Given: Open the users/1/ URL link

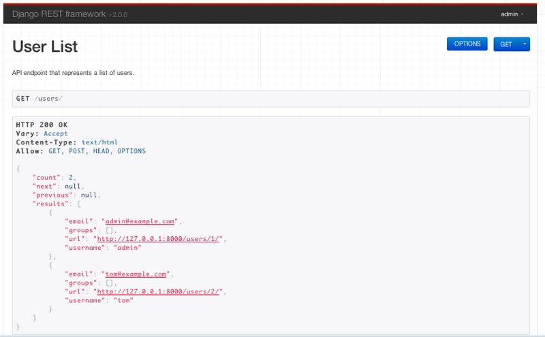Looking at the screenshot, I should [158, 239].
